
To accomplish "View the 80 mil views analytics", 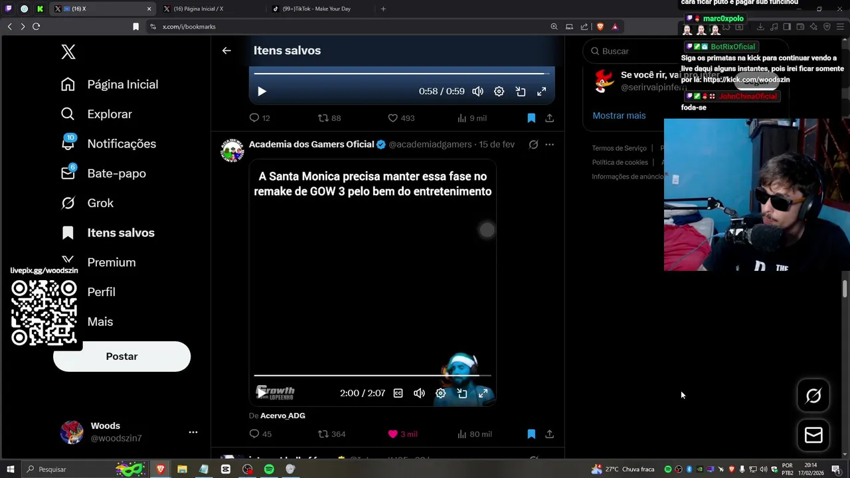I will click(475, 434).
